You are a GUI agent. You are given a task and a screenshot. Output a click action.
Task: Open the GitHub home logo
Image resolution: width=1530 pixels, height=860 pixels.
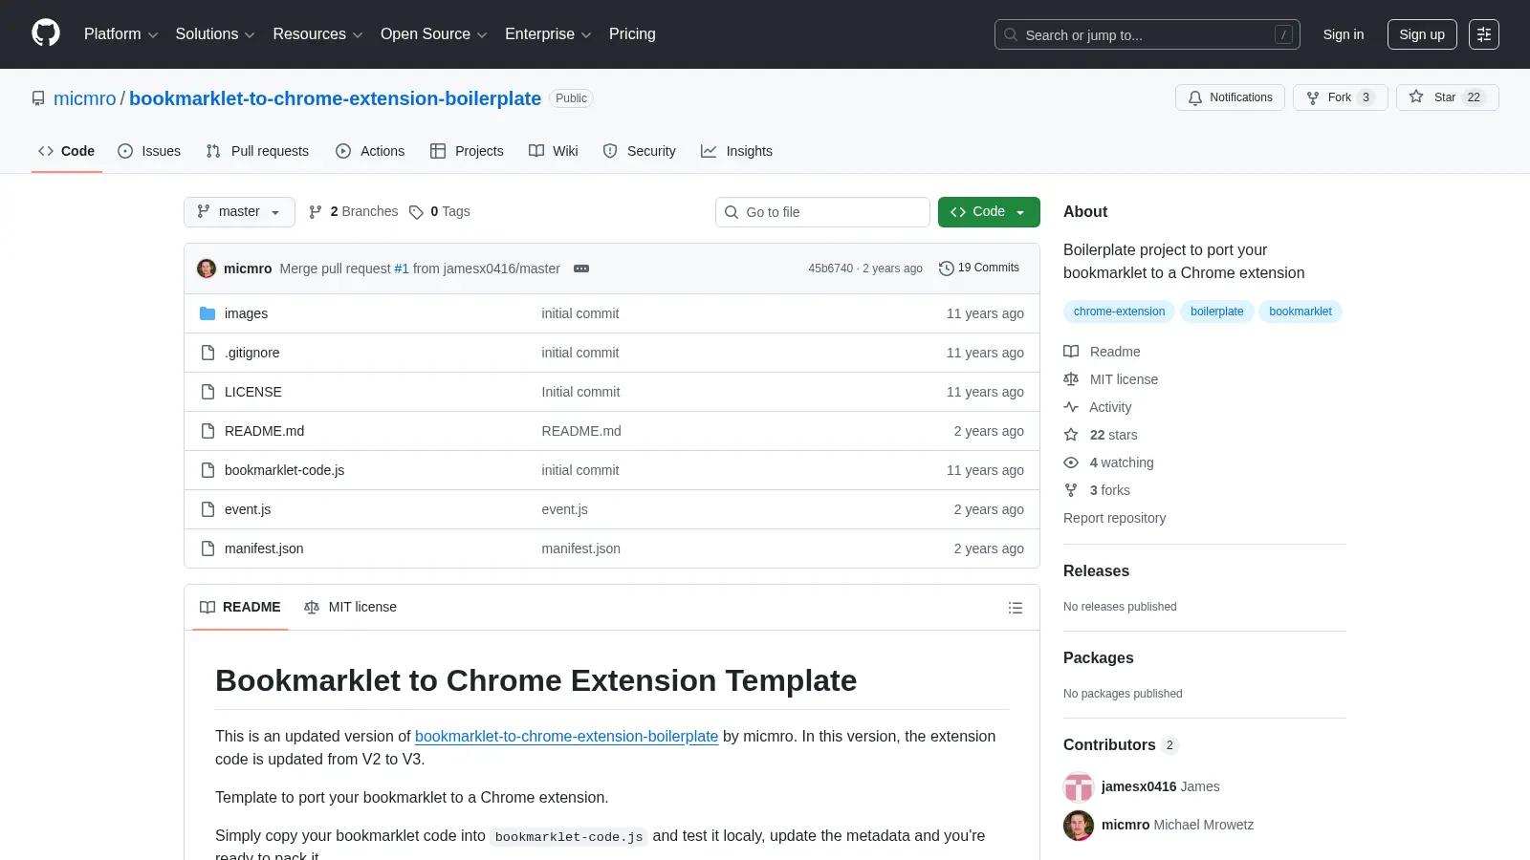click(x=46, y=33)
